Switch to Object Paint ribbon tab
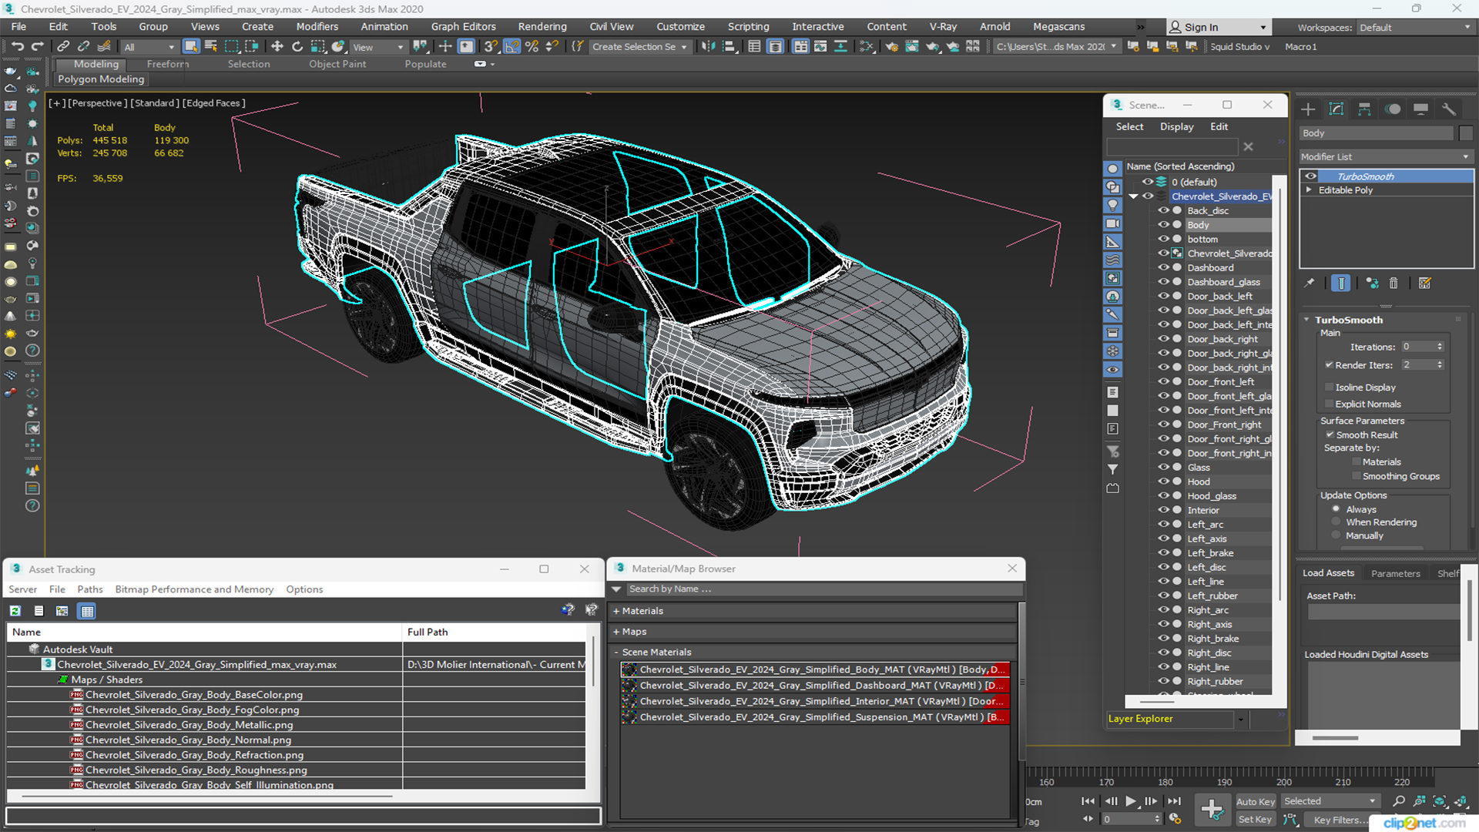The height and width of the screenshot is (832, 1479). (x=337, y=64)
